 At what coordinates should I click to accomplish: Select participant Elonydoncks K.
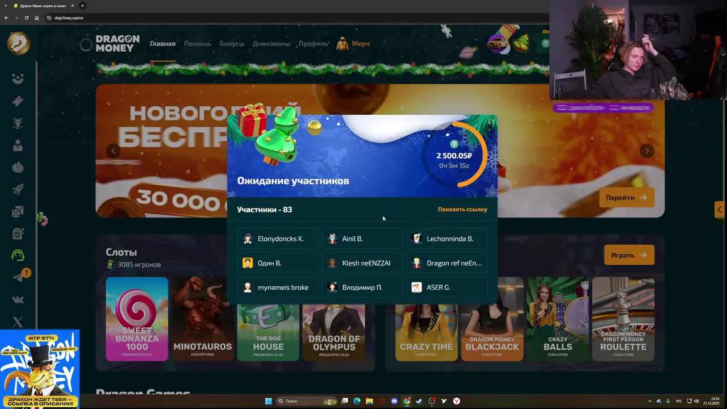(278, 239)
